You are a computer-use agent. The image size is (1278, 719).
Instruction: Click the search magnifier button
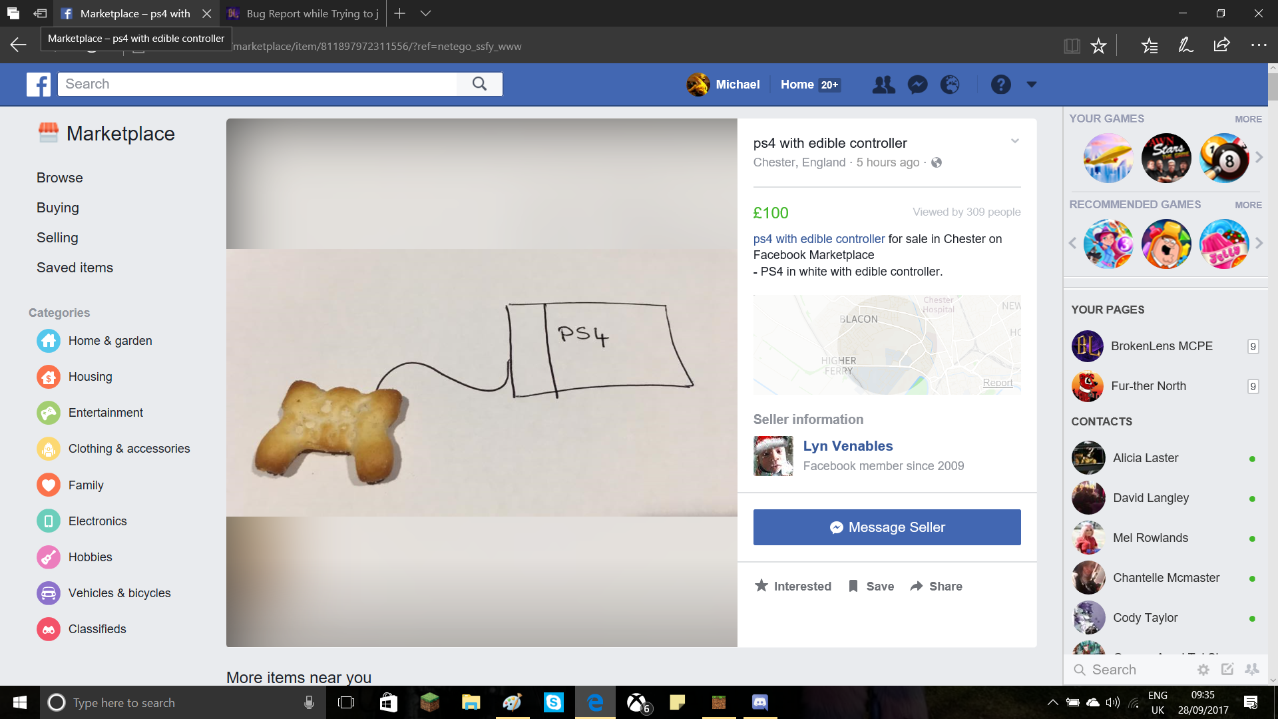point(479,84)
